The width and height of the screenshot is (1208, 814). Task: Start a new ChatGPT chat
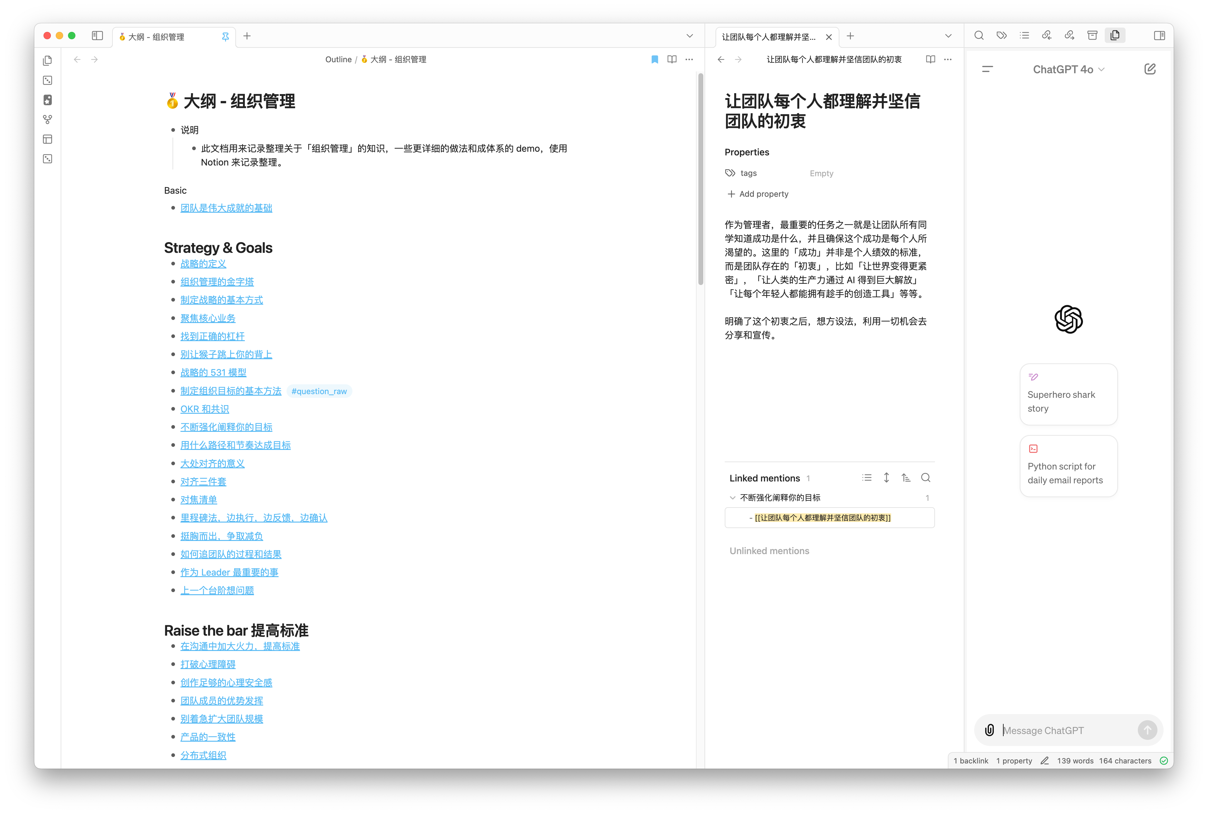(x=1150, y=69)
